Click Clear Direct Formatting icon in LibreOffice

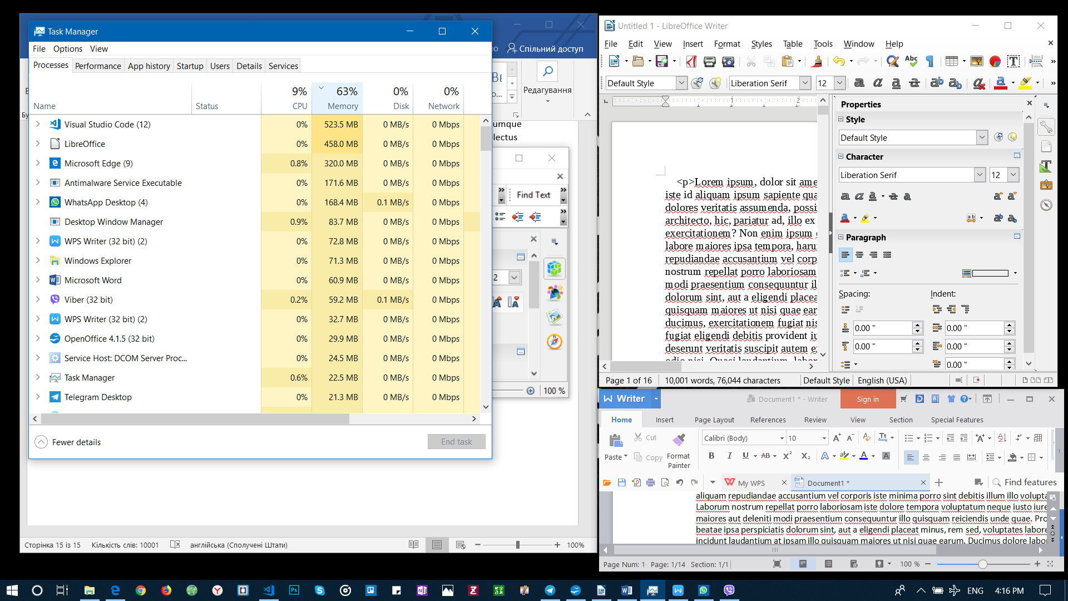pyautogui.click(x=979, y=83)
